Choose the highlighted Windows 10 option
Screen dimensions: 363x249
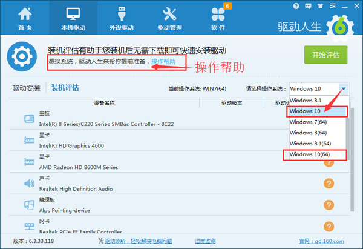point(318,111)
